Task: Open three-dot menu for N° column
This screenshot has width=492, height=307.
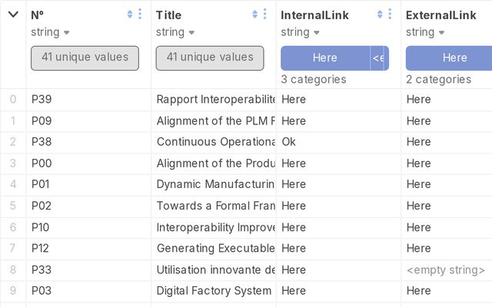Action: [x=140, y=14]
